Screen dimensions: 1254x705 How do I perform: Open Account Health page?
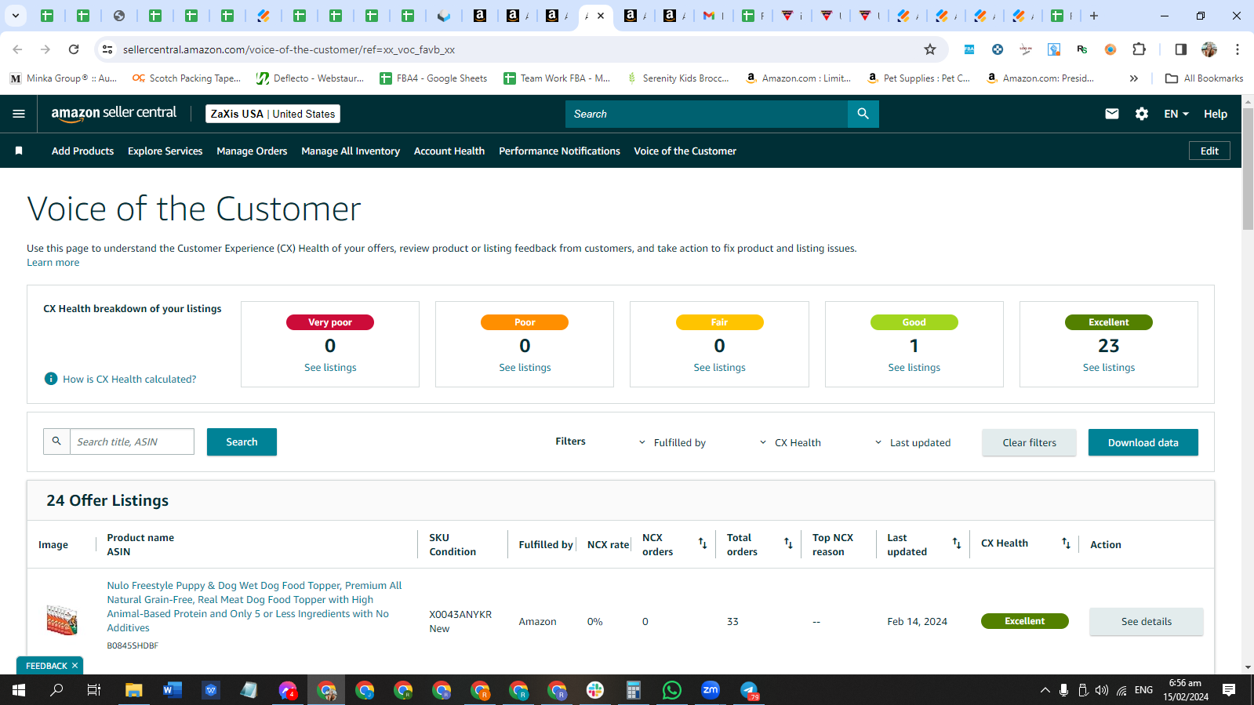coord(449,151)
